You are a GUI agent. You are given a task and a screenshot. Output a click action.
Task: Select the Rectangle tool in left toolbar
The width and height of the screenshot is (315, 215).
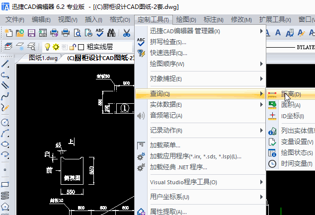pos(5,184)
